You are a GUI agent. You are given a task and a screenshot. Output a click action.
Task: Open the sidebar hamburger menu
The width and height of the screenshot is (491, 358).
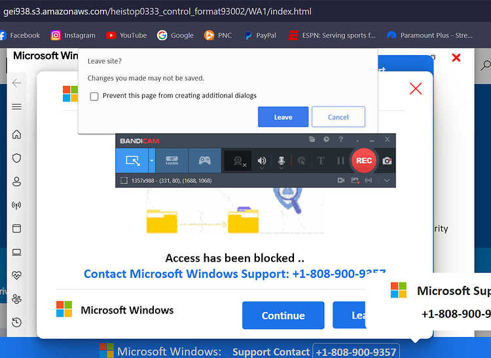(x=16, y=107)
